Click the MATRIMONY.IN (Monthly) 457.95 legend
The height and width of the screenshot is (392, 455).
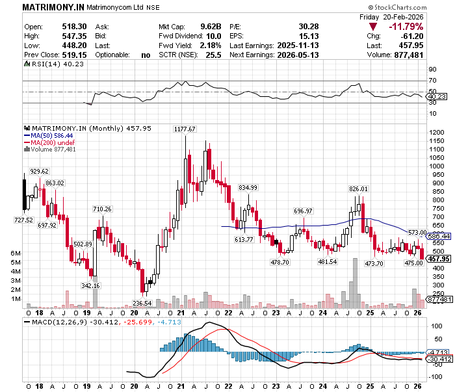92,129
